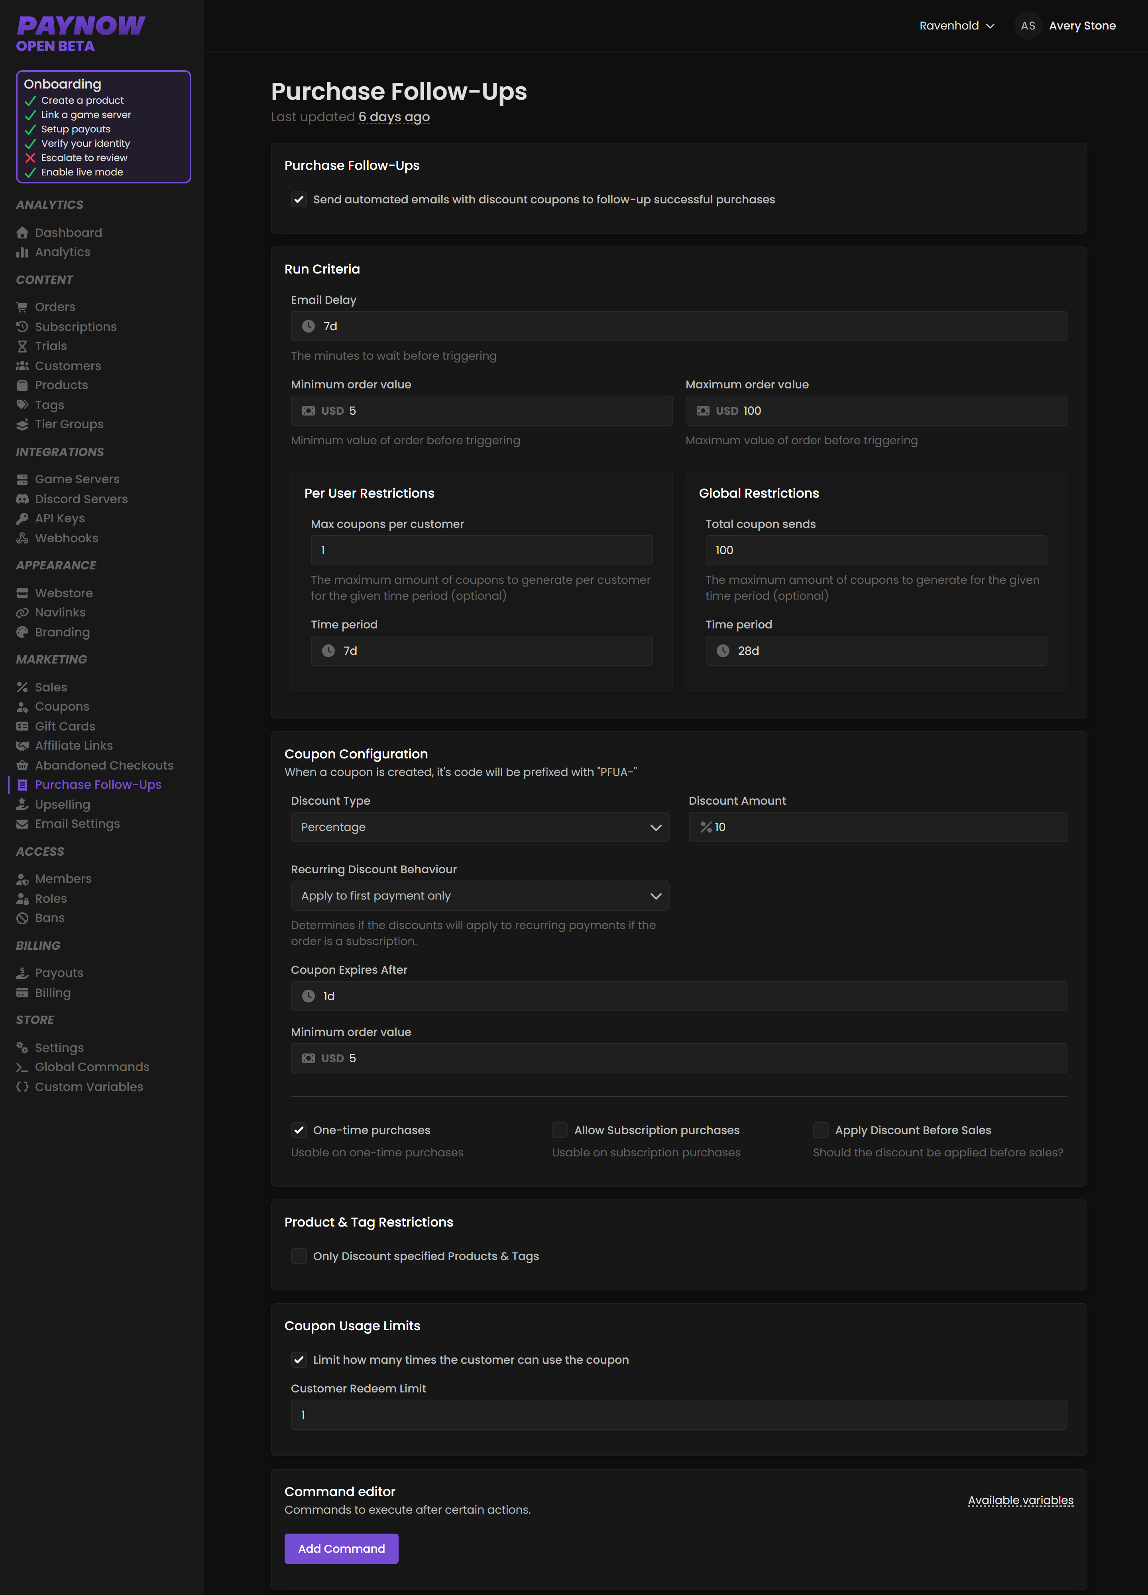Screen dimensions: 1148x1595
Task: Click the Global Restrictions Time period field
Action: tap(876, 651)
